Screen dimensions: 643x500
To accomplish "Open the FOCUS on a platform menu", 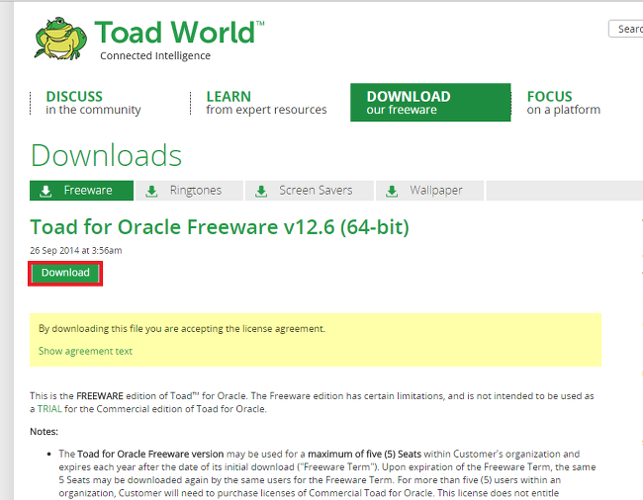I will (x=564, y=103).
